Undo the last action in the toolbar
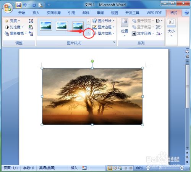191x172 pixels. 25,5
